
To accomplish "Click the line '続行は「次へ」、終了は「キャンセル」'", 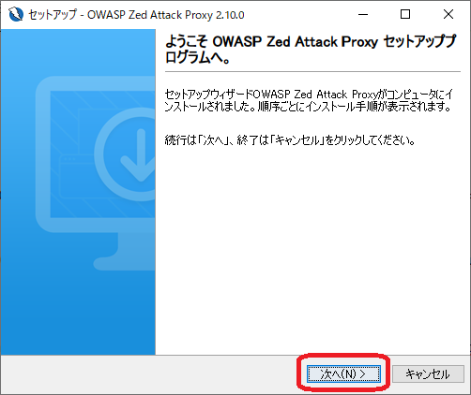I will (x=290, y=140).
